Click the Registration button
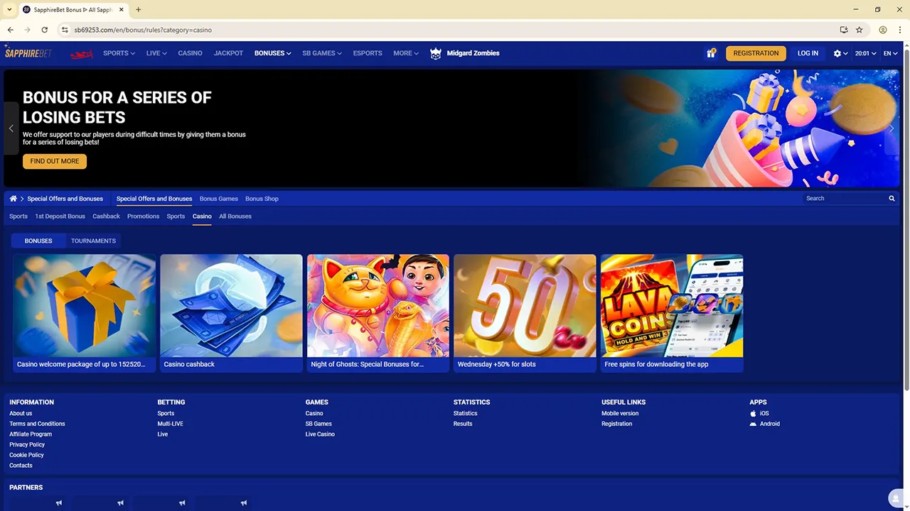This screenshot has width=910, height=511. point(756,53)
